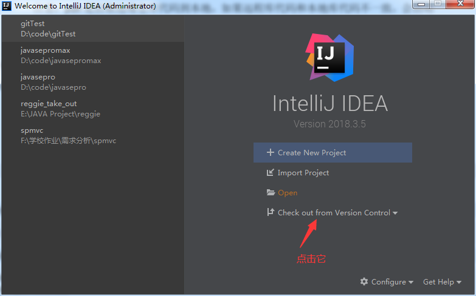Click the F:\学校作业\需求分析\spmvc path

(68, 141)
